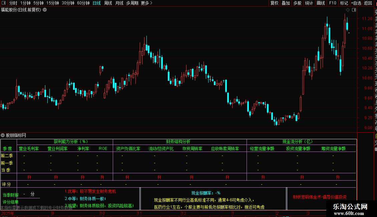This screenshot has width=377, height=217.
Task: Switch to 日线 daily chart
Action: click(97, 3)
